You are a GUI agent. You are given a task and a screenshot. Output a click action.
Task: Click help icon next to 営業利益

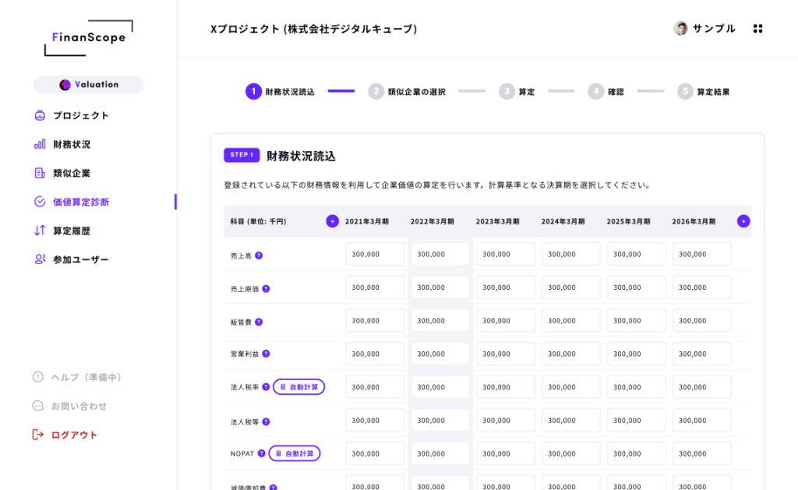tap(266, 354)
